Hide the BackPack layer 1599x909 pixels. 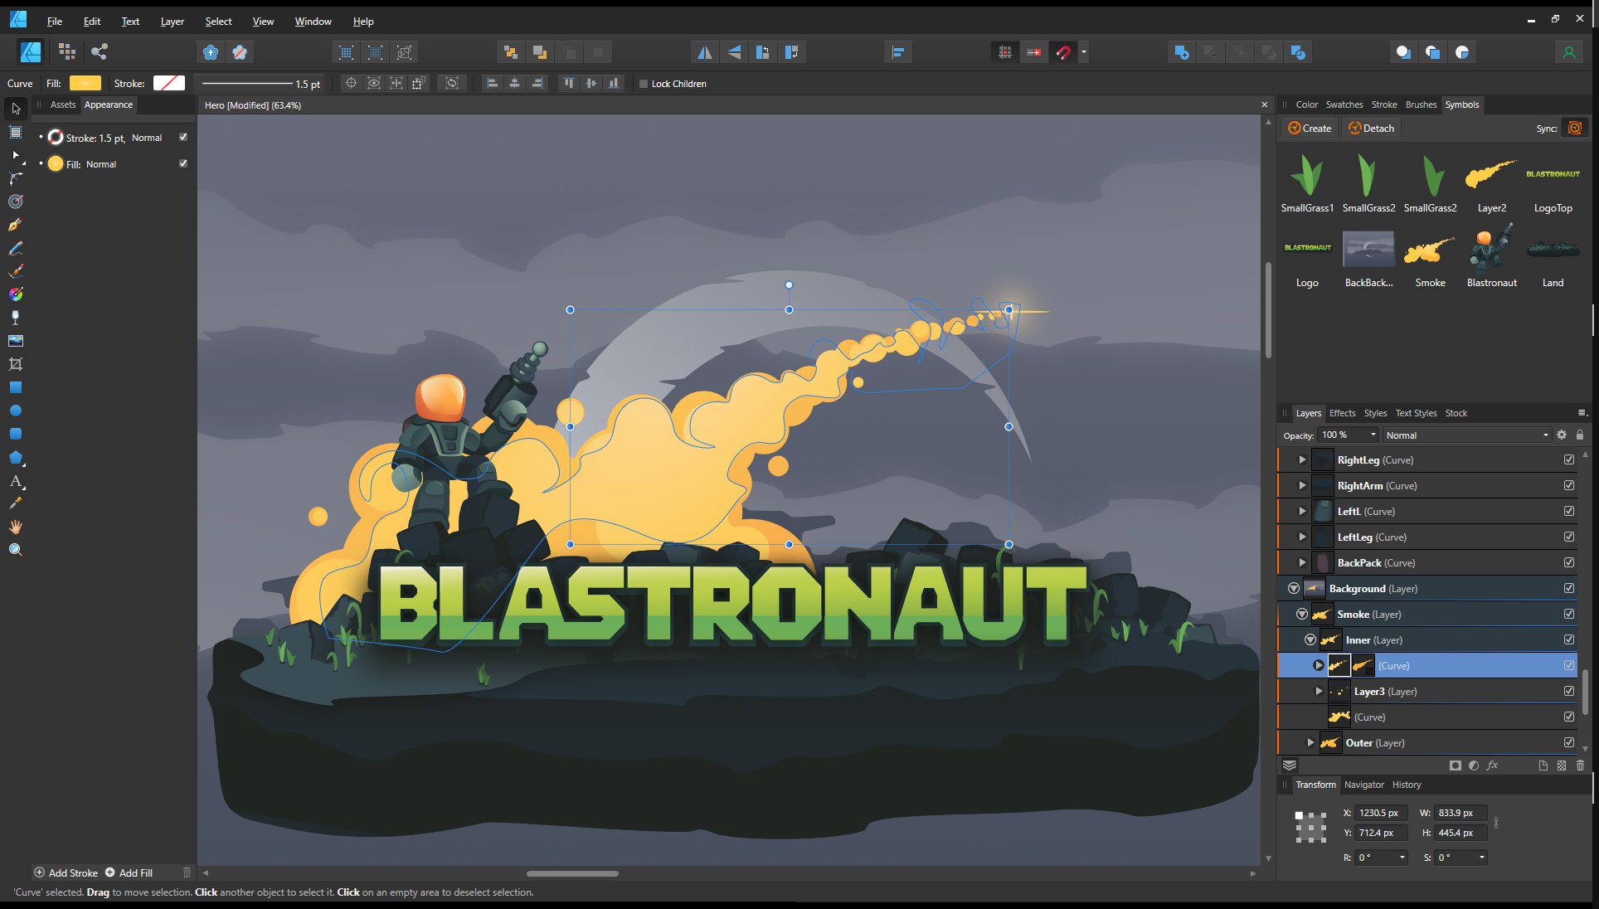click(1569, 562)
